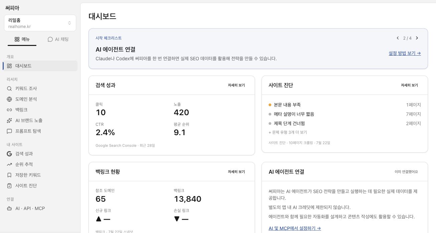
Task: Click the 제목 단계 건너뜀 issue row
Action: tap(345, 123)
